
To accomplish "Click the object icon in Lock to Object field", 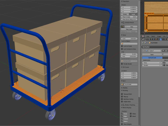I will [122, 43].
